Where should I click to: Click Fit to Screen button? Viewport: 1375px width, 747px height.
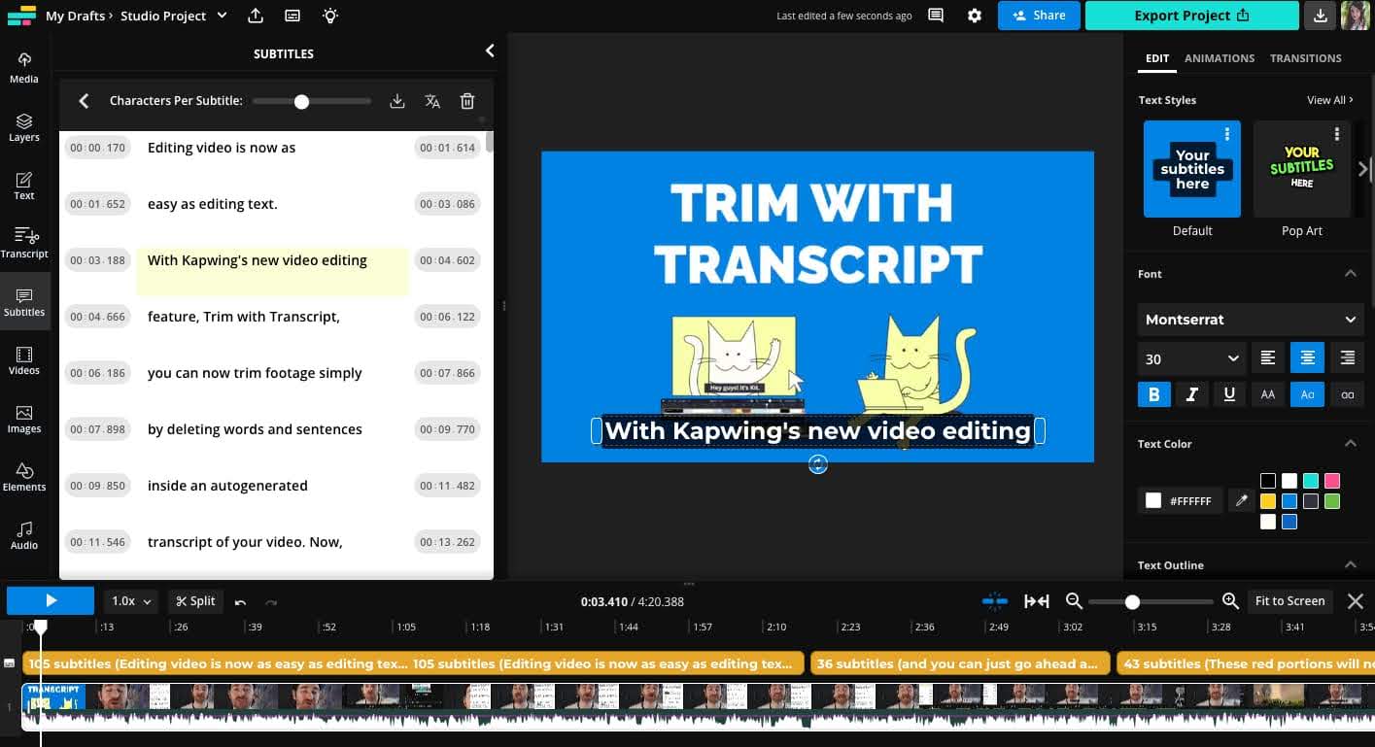(x=1289, y=601)
